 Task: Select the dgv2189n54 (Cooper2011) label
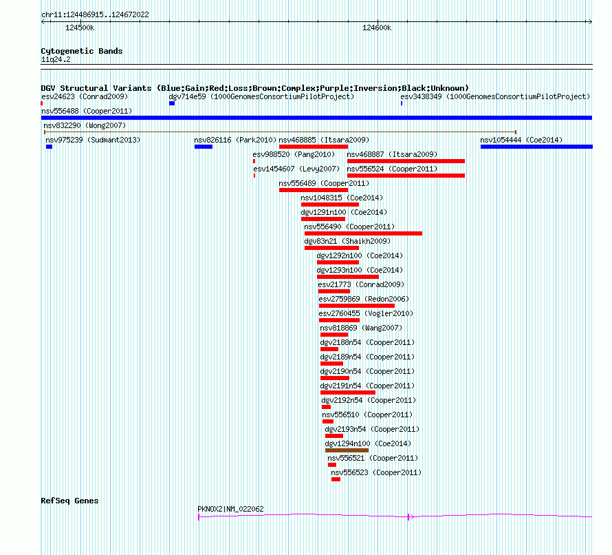[367, 357]
